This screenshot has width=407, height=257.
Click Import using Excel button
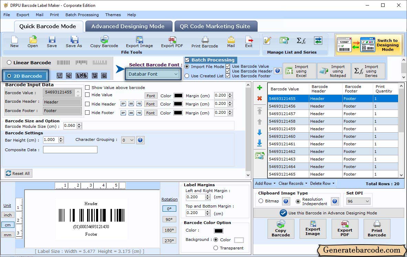pos(300,71)
